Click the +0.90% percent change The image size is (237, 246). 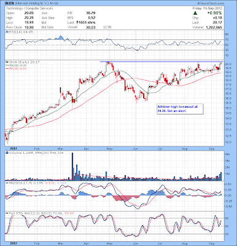214,13
